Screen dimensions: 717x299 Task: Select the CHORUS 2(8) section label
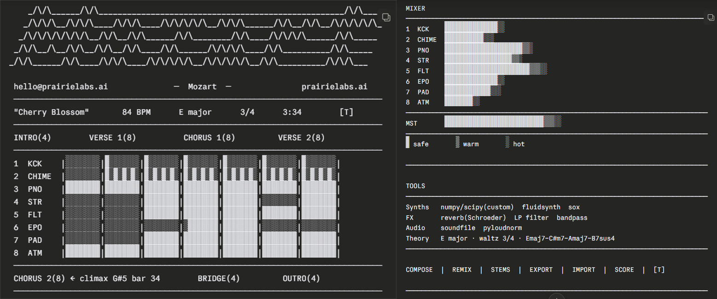(x=40, y=278)
